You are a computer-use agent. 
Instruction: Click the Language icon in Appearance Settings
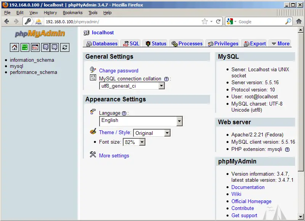tap(93, 112)
